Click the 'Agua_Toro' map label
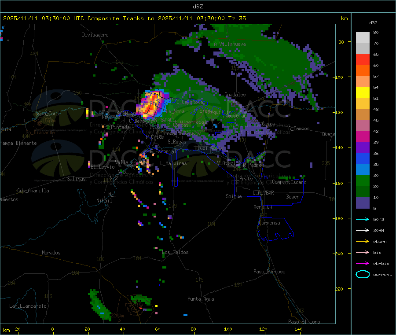The image size is (396, 335). pos(47,114)
